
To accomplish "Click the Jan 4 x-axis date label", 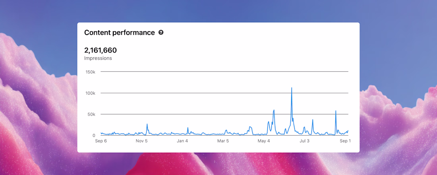I will (x=182, y=141).
